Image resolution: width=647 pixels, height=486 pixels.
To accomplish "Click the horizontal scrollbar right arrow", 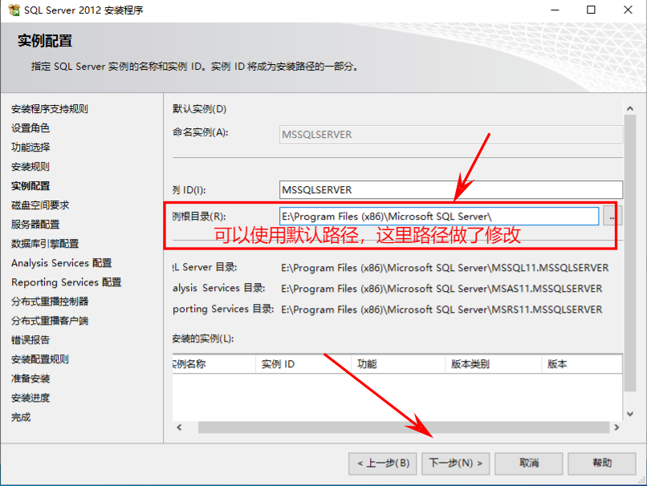I will click(x=616, y=427).
